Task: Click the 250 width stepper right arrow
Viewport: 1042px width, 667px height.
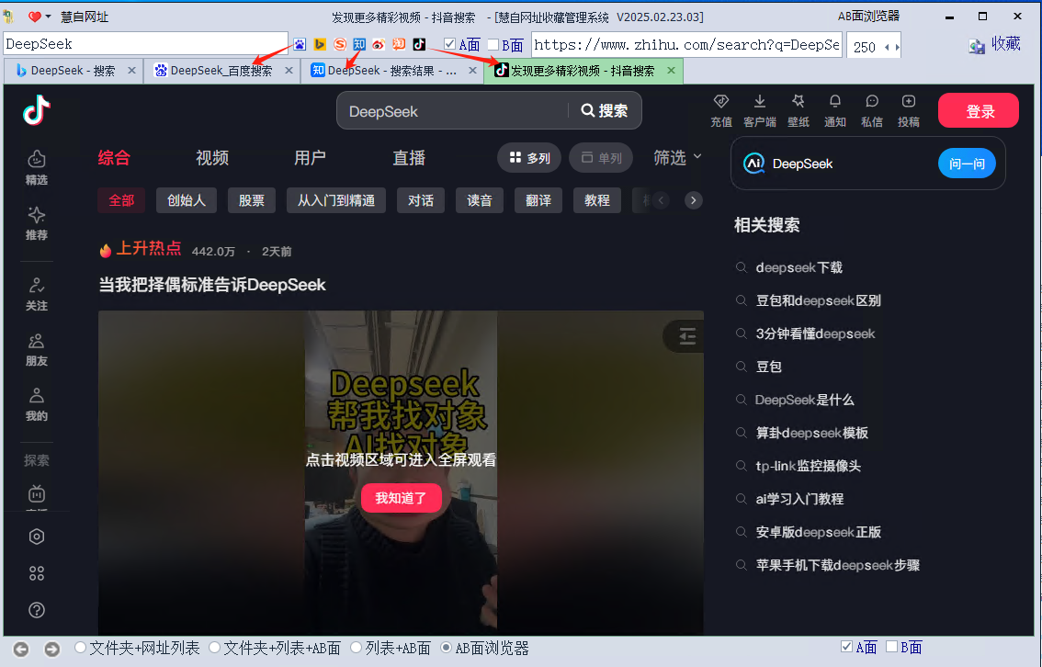Action: click(x=897, y=47)
